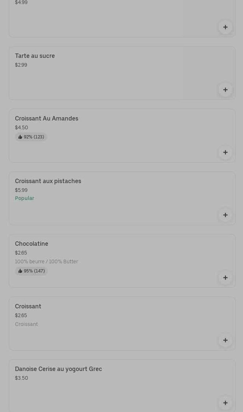Add plain Croissant to cart

(x=225, y=340)
